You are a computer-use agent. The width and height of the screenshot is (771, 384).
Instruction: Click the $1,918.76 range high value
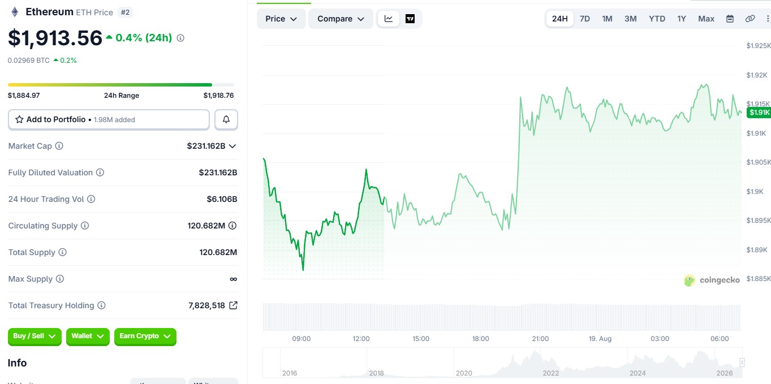218,96
